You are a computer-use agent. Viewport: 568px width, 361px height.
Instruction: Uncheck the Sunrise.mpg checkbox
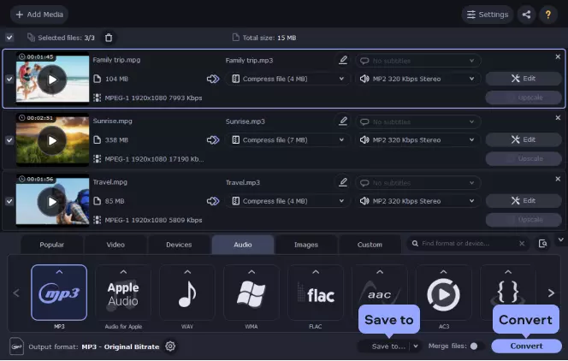[x=9, y=140]
